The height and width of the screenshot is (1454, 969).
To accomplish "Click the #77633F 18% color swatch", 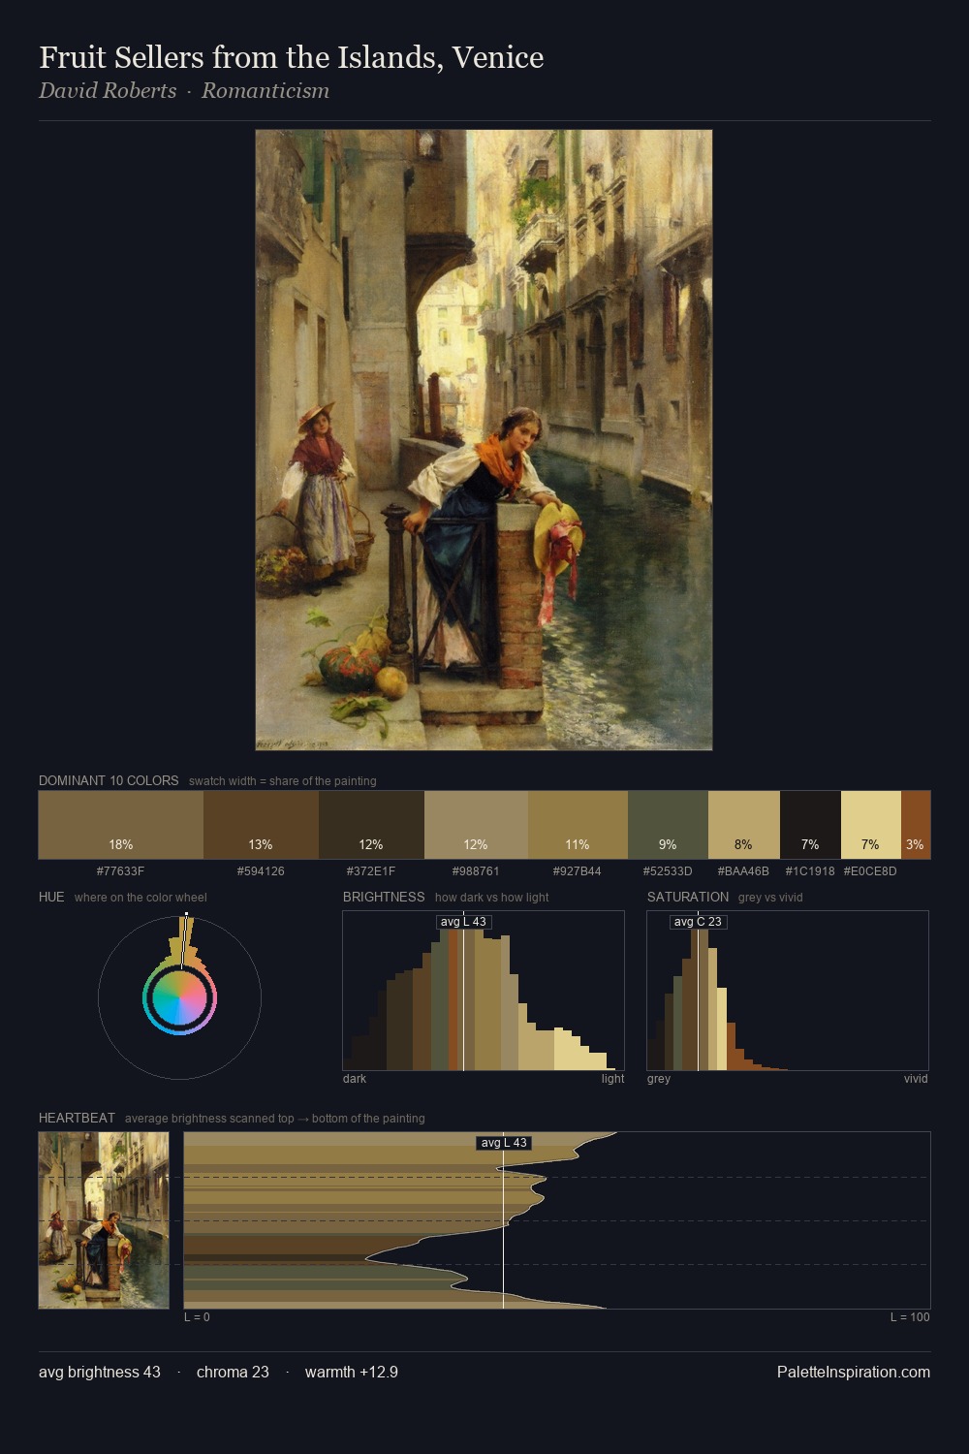I will tap(121, 825).
